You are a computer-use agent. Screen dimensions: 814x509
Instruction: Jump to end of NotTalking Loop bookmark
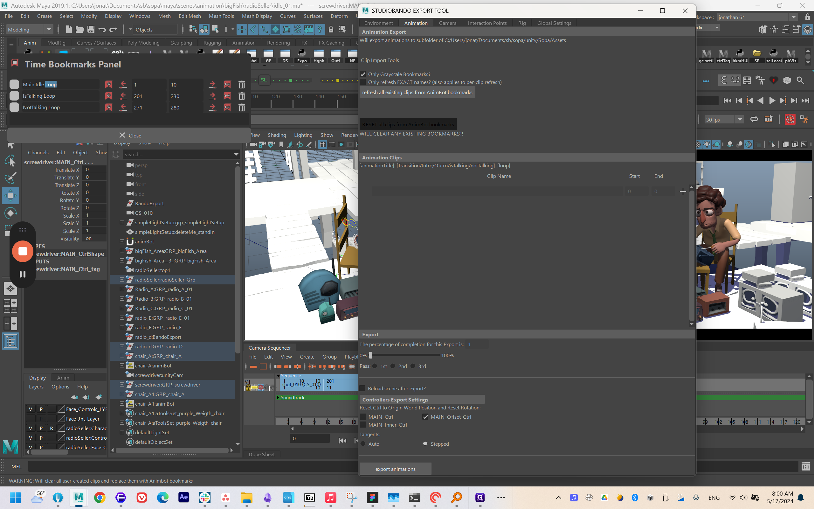[x=212, y=108]
